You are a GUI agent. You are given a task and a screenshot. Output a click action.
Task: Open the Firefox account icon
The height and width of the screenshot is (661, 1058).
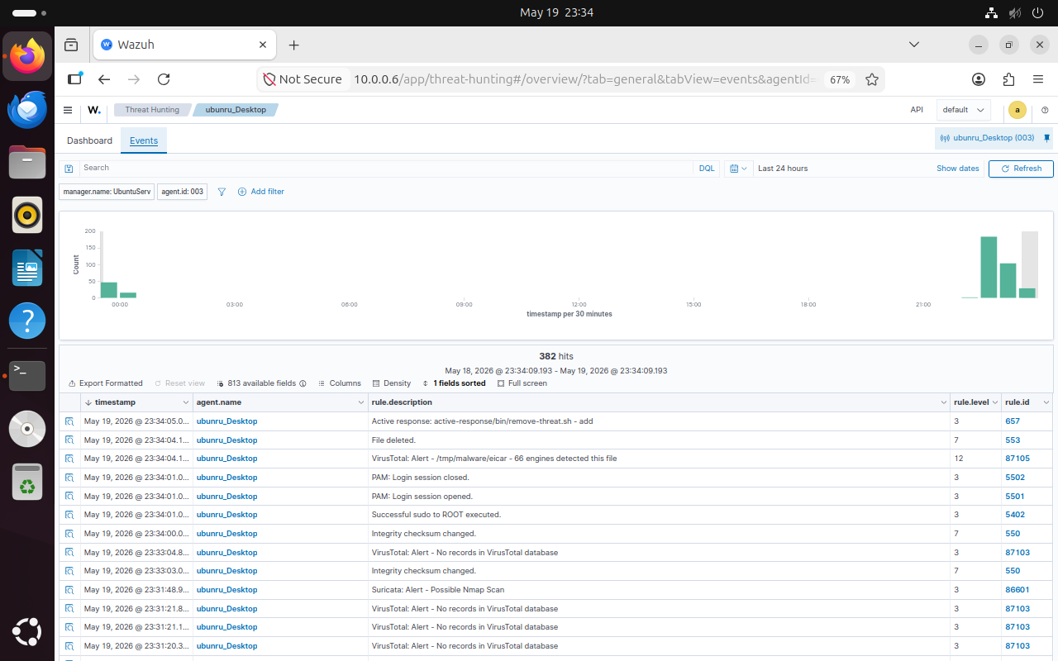[979, 79]
